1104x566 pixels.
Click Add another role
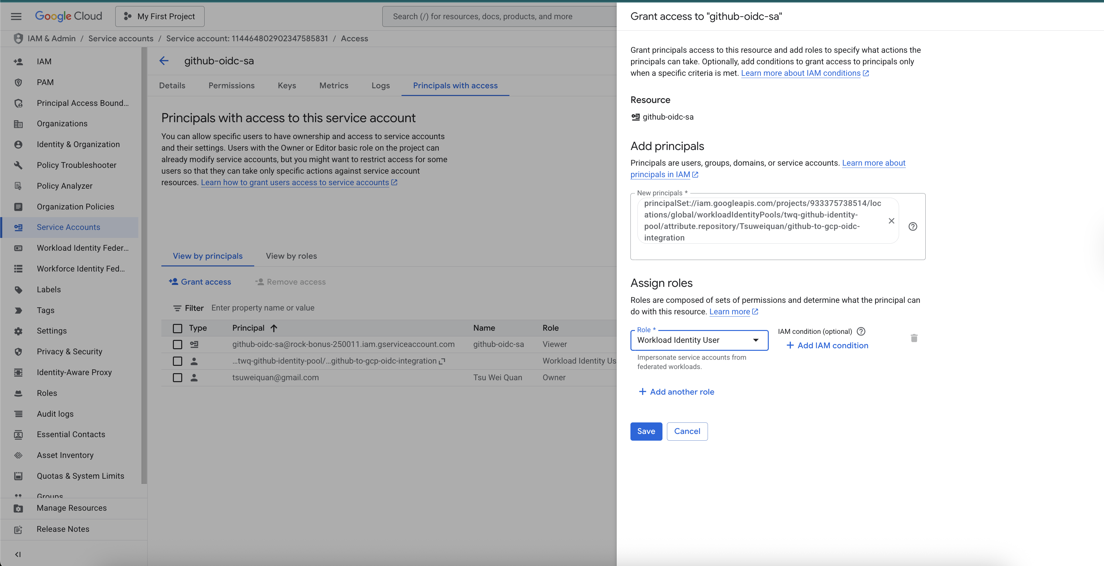(x=676, y=392)
